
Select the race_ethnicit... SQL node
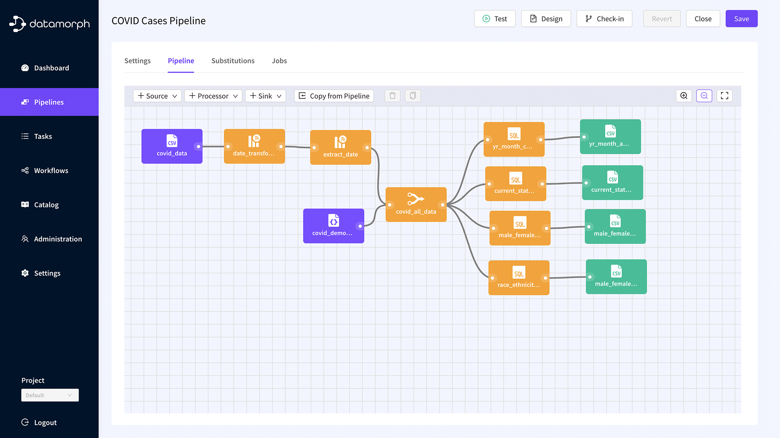tap(518, 277)
